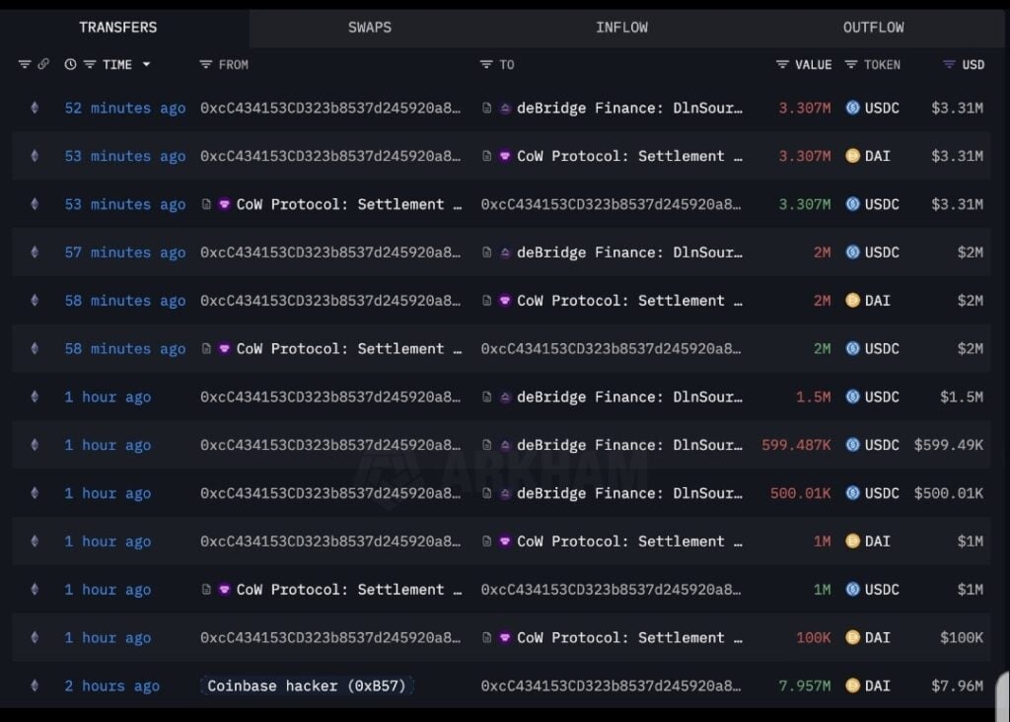Switch to the SWAPS tab

pos(370,27)
